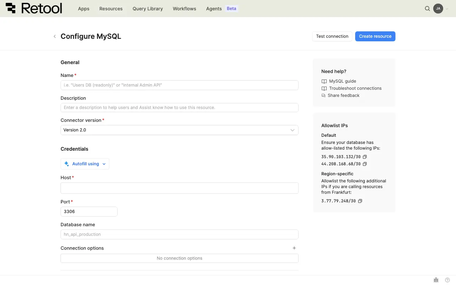Focus the Host input field

click(179, 188)
